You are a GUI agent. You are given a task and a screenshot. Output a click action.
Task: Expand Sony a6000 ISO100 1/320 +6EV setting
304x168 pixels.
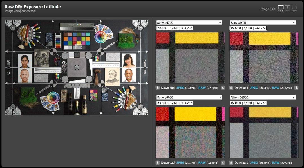pos(175,103)
